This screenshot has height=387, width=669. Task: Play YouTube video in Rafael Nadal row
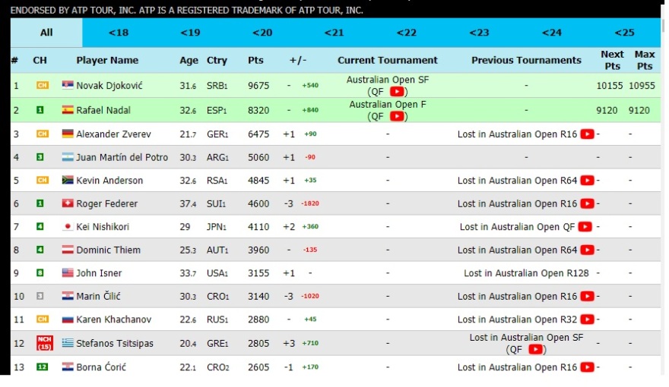(398, 116)
